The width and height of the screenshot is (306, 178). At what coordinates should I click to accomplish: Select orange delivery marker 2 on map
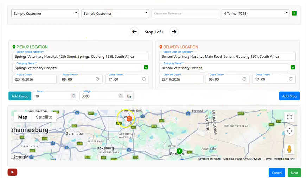[129, 118]
